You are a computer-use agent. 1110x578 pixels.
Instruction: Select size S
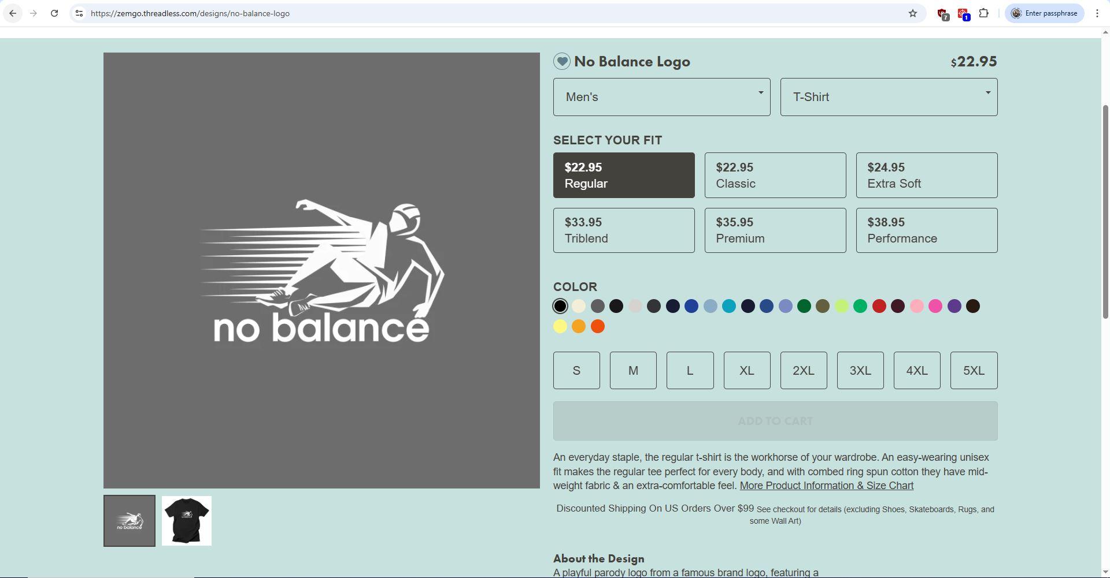(x=576, y=371)
